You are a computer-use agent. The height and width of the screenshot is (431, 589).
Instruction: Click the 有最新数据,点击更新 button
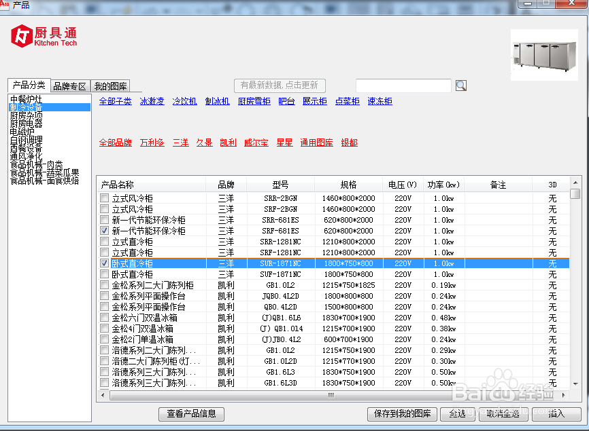[280, 86]
